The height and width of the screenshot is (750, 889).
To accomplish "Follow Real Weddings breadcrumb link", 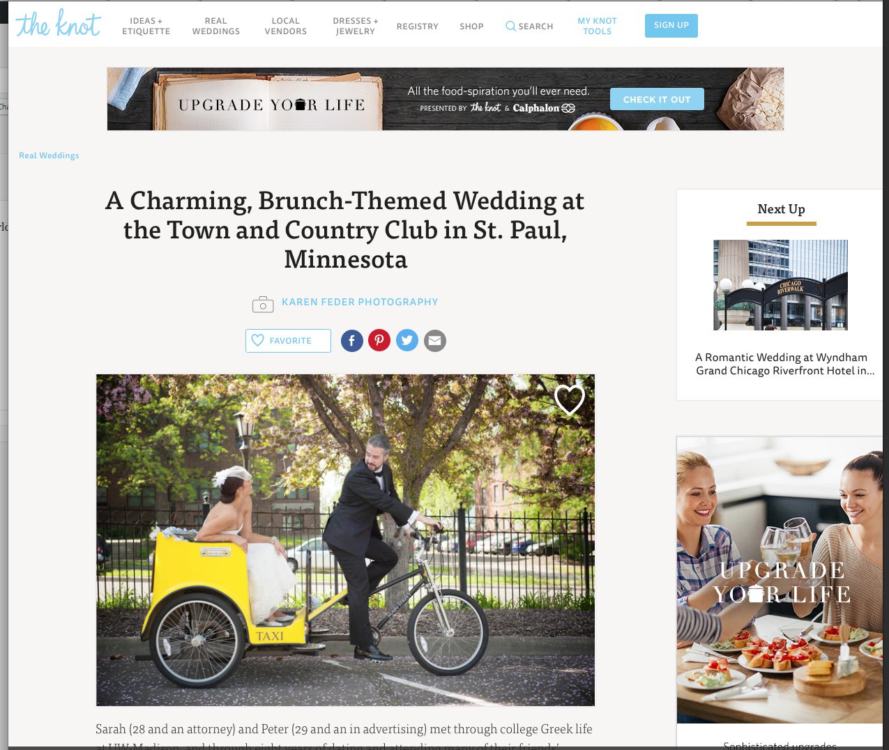I will pyautogui.click(x=49, y=155).
